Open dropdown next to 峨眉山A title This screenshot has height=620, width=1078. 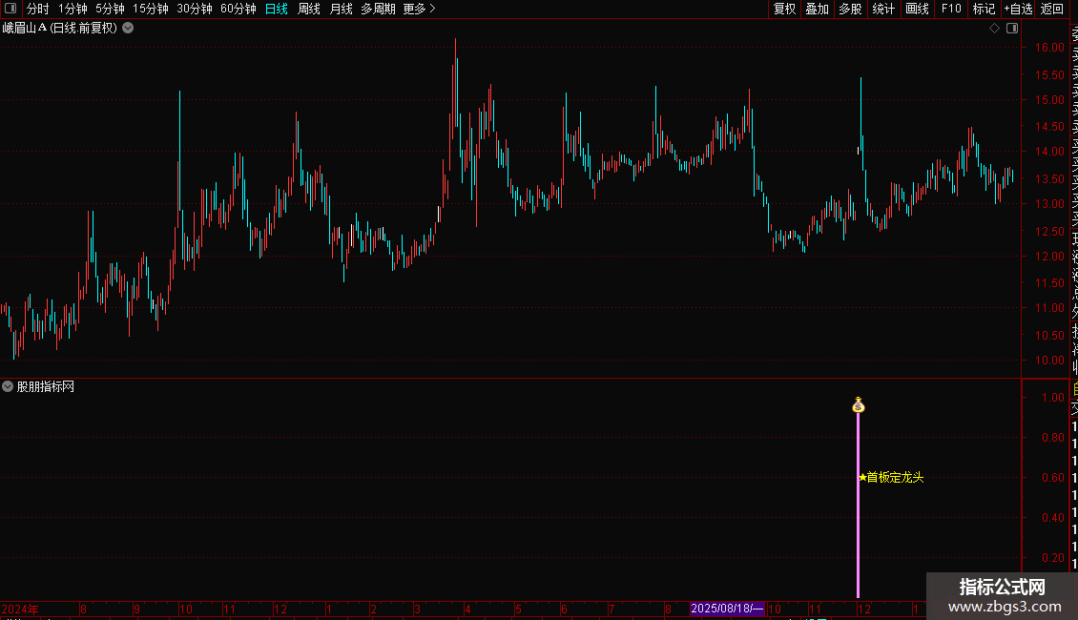point(128,29)
